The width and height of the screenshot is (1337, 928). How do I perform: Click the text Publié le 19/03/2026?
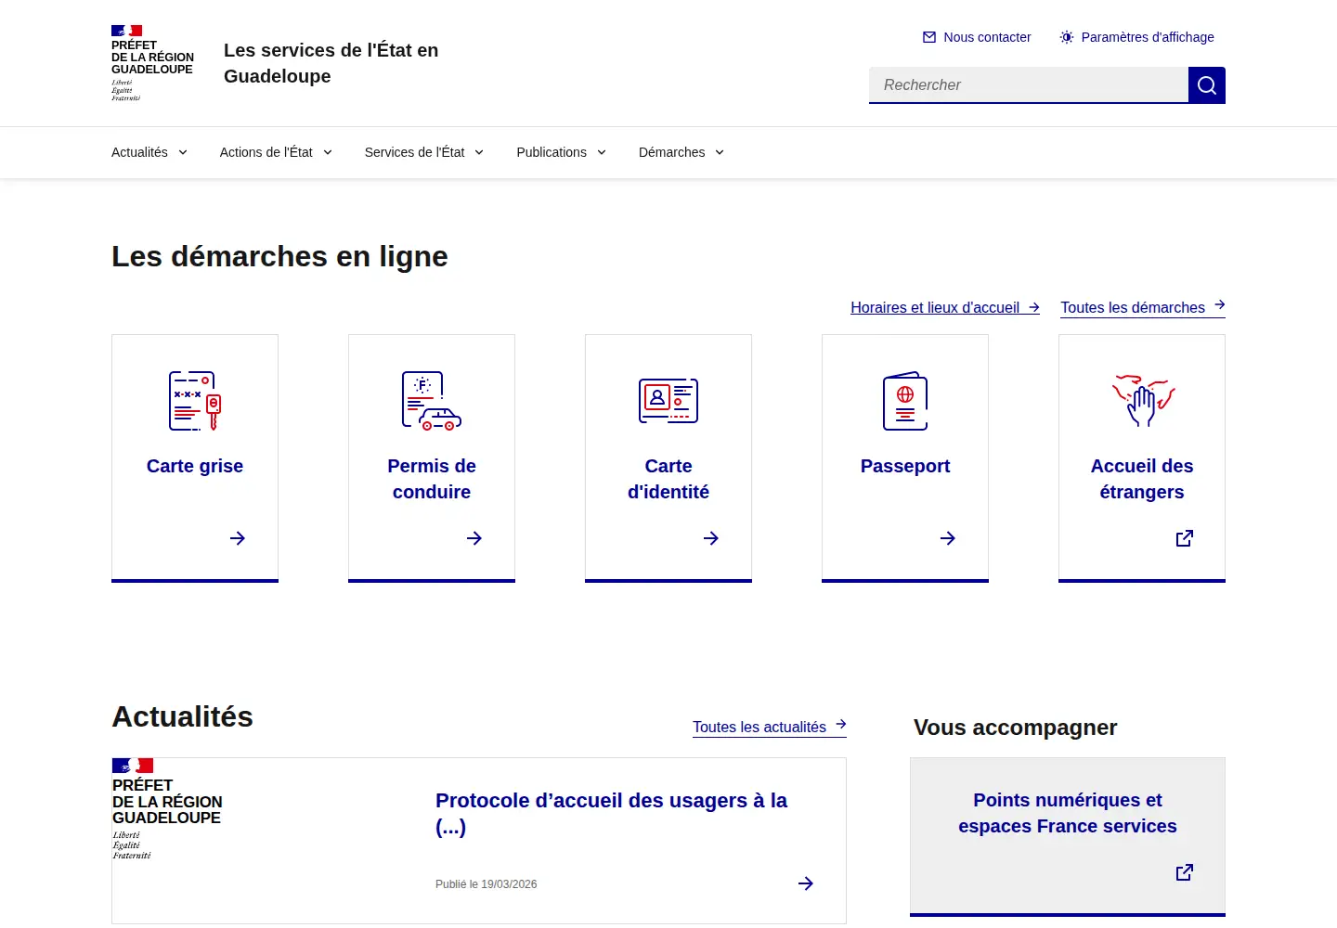(x=487, y=884)
